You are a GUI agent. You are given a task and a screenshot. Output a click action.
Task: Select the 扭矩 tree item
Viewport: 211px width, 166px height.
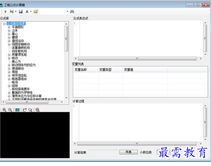click(x=15, y=86)
